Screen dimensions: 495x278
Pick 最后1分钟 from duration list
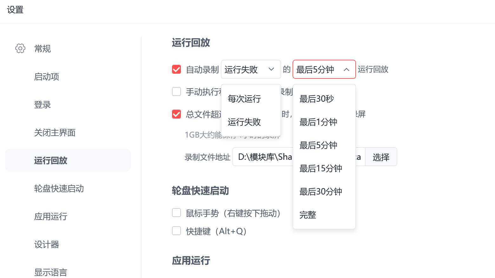point(318,122)
